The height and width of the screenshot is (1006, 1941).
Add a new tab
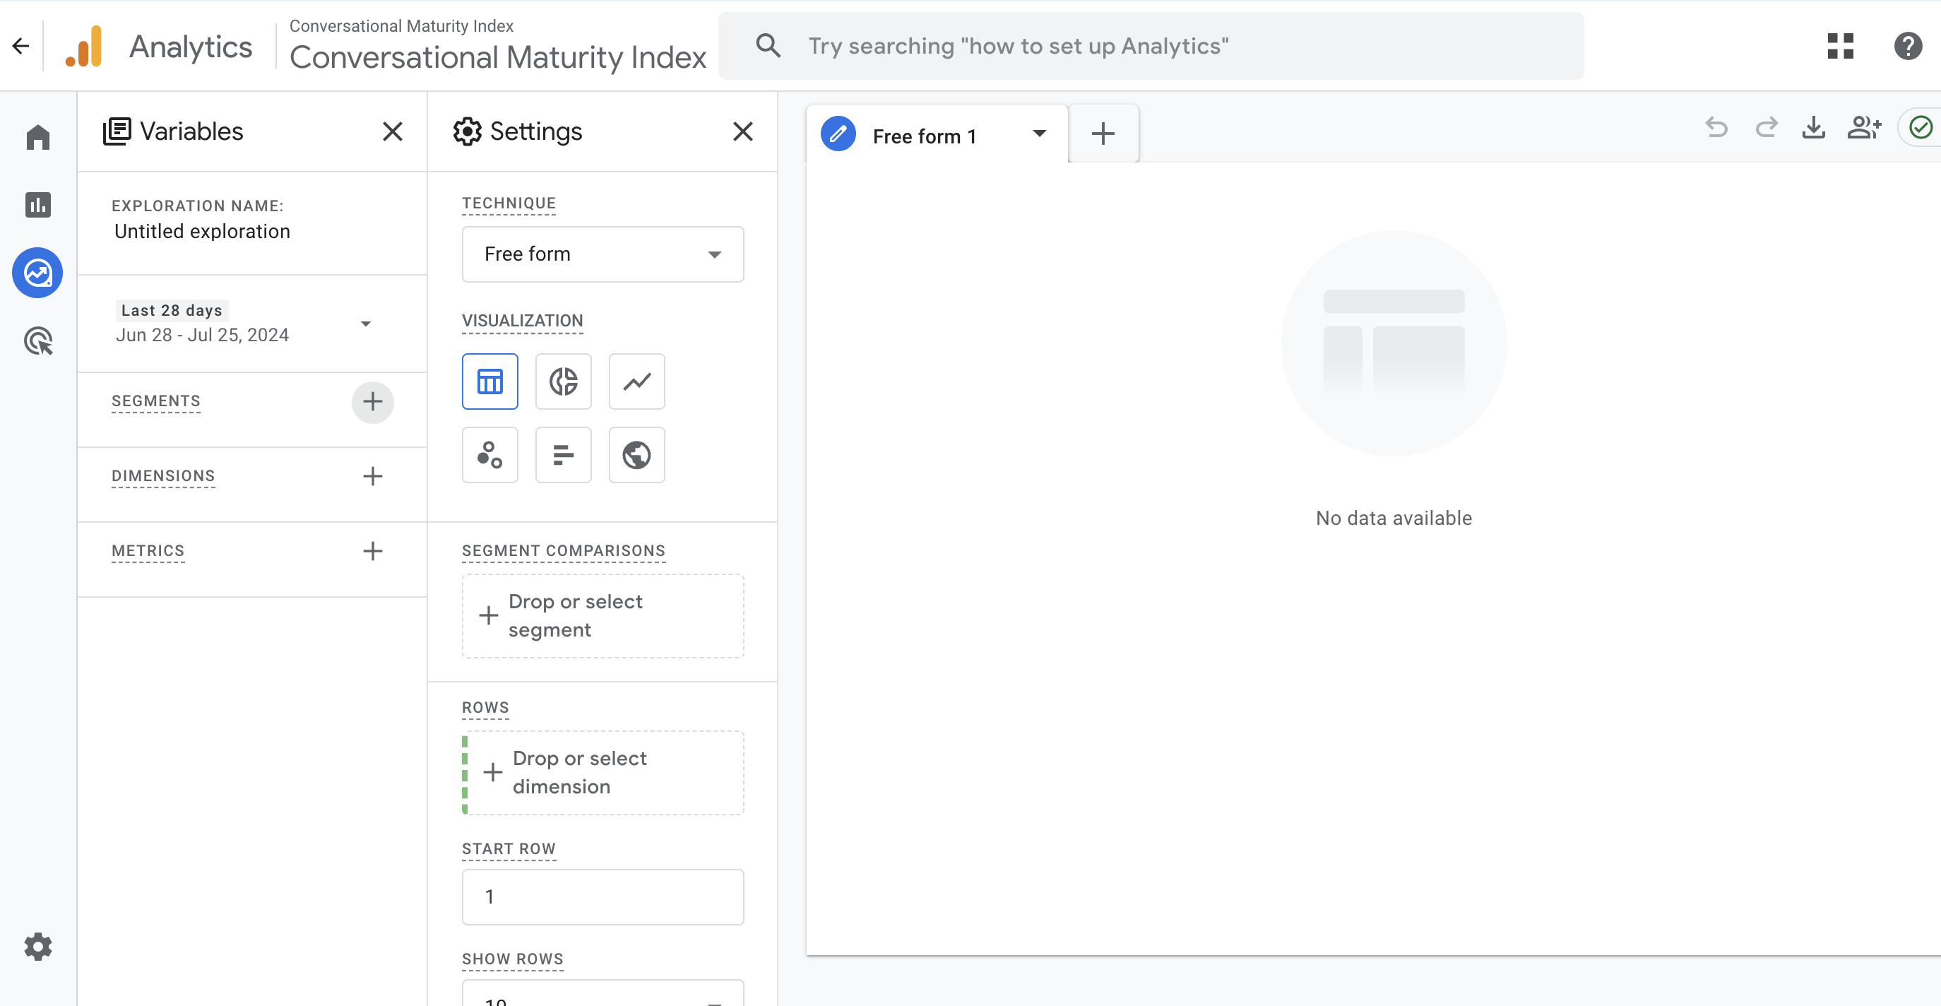[1103, 134]
